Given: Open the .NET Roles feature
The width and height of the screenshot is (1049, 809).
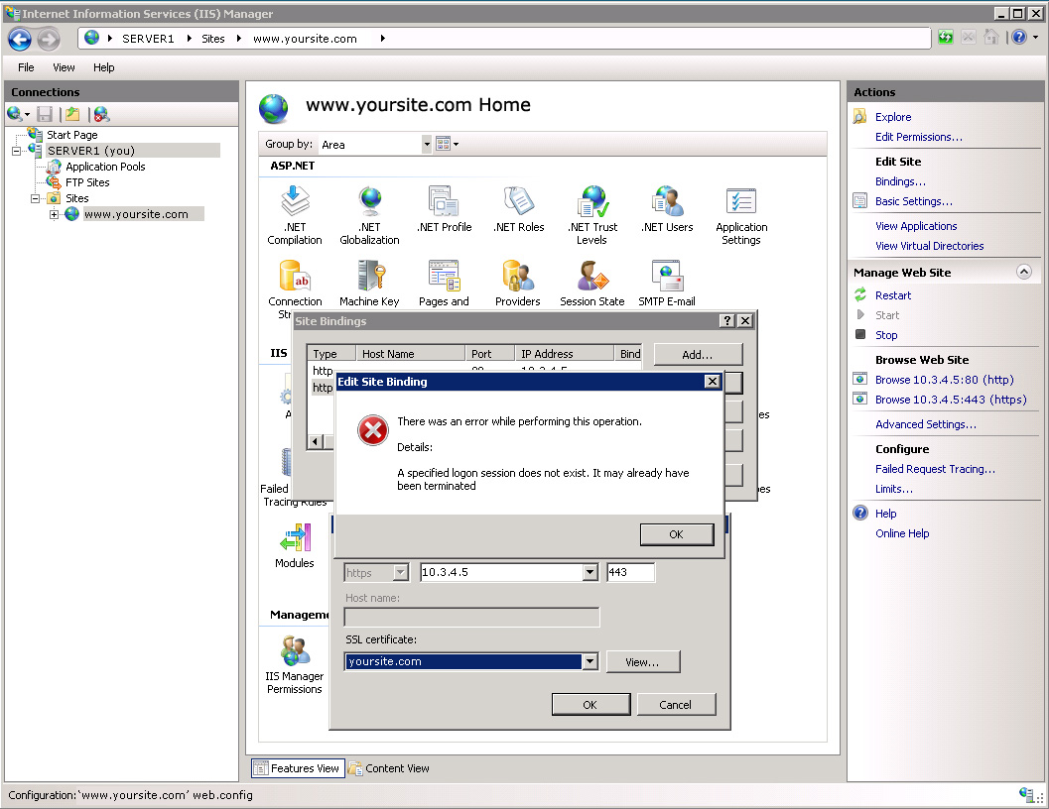Looking at the screenshot, I should point(518,209).
